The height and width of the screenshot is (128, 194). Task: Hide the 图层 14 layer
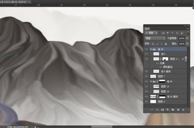pos(146,91)
